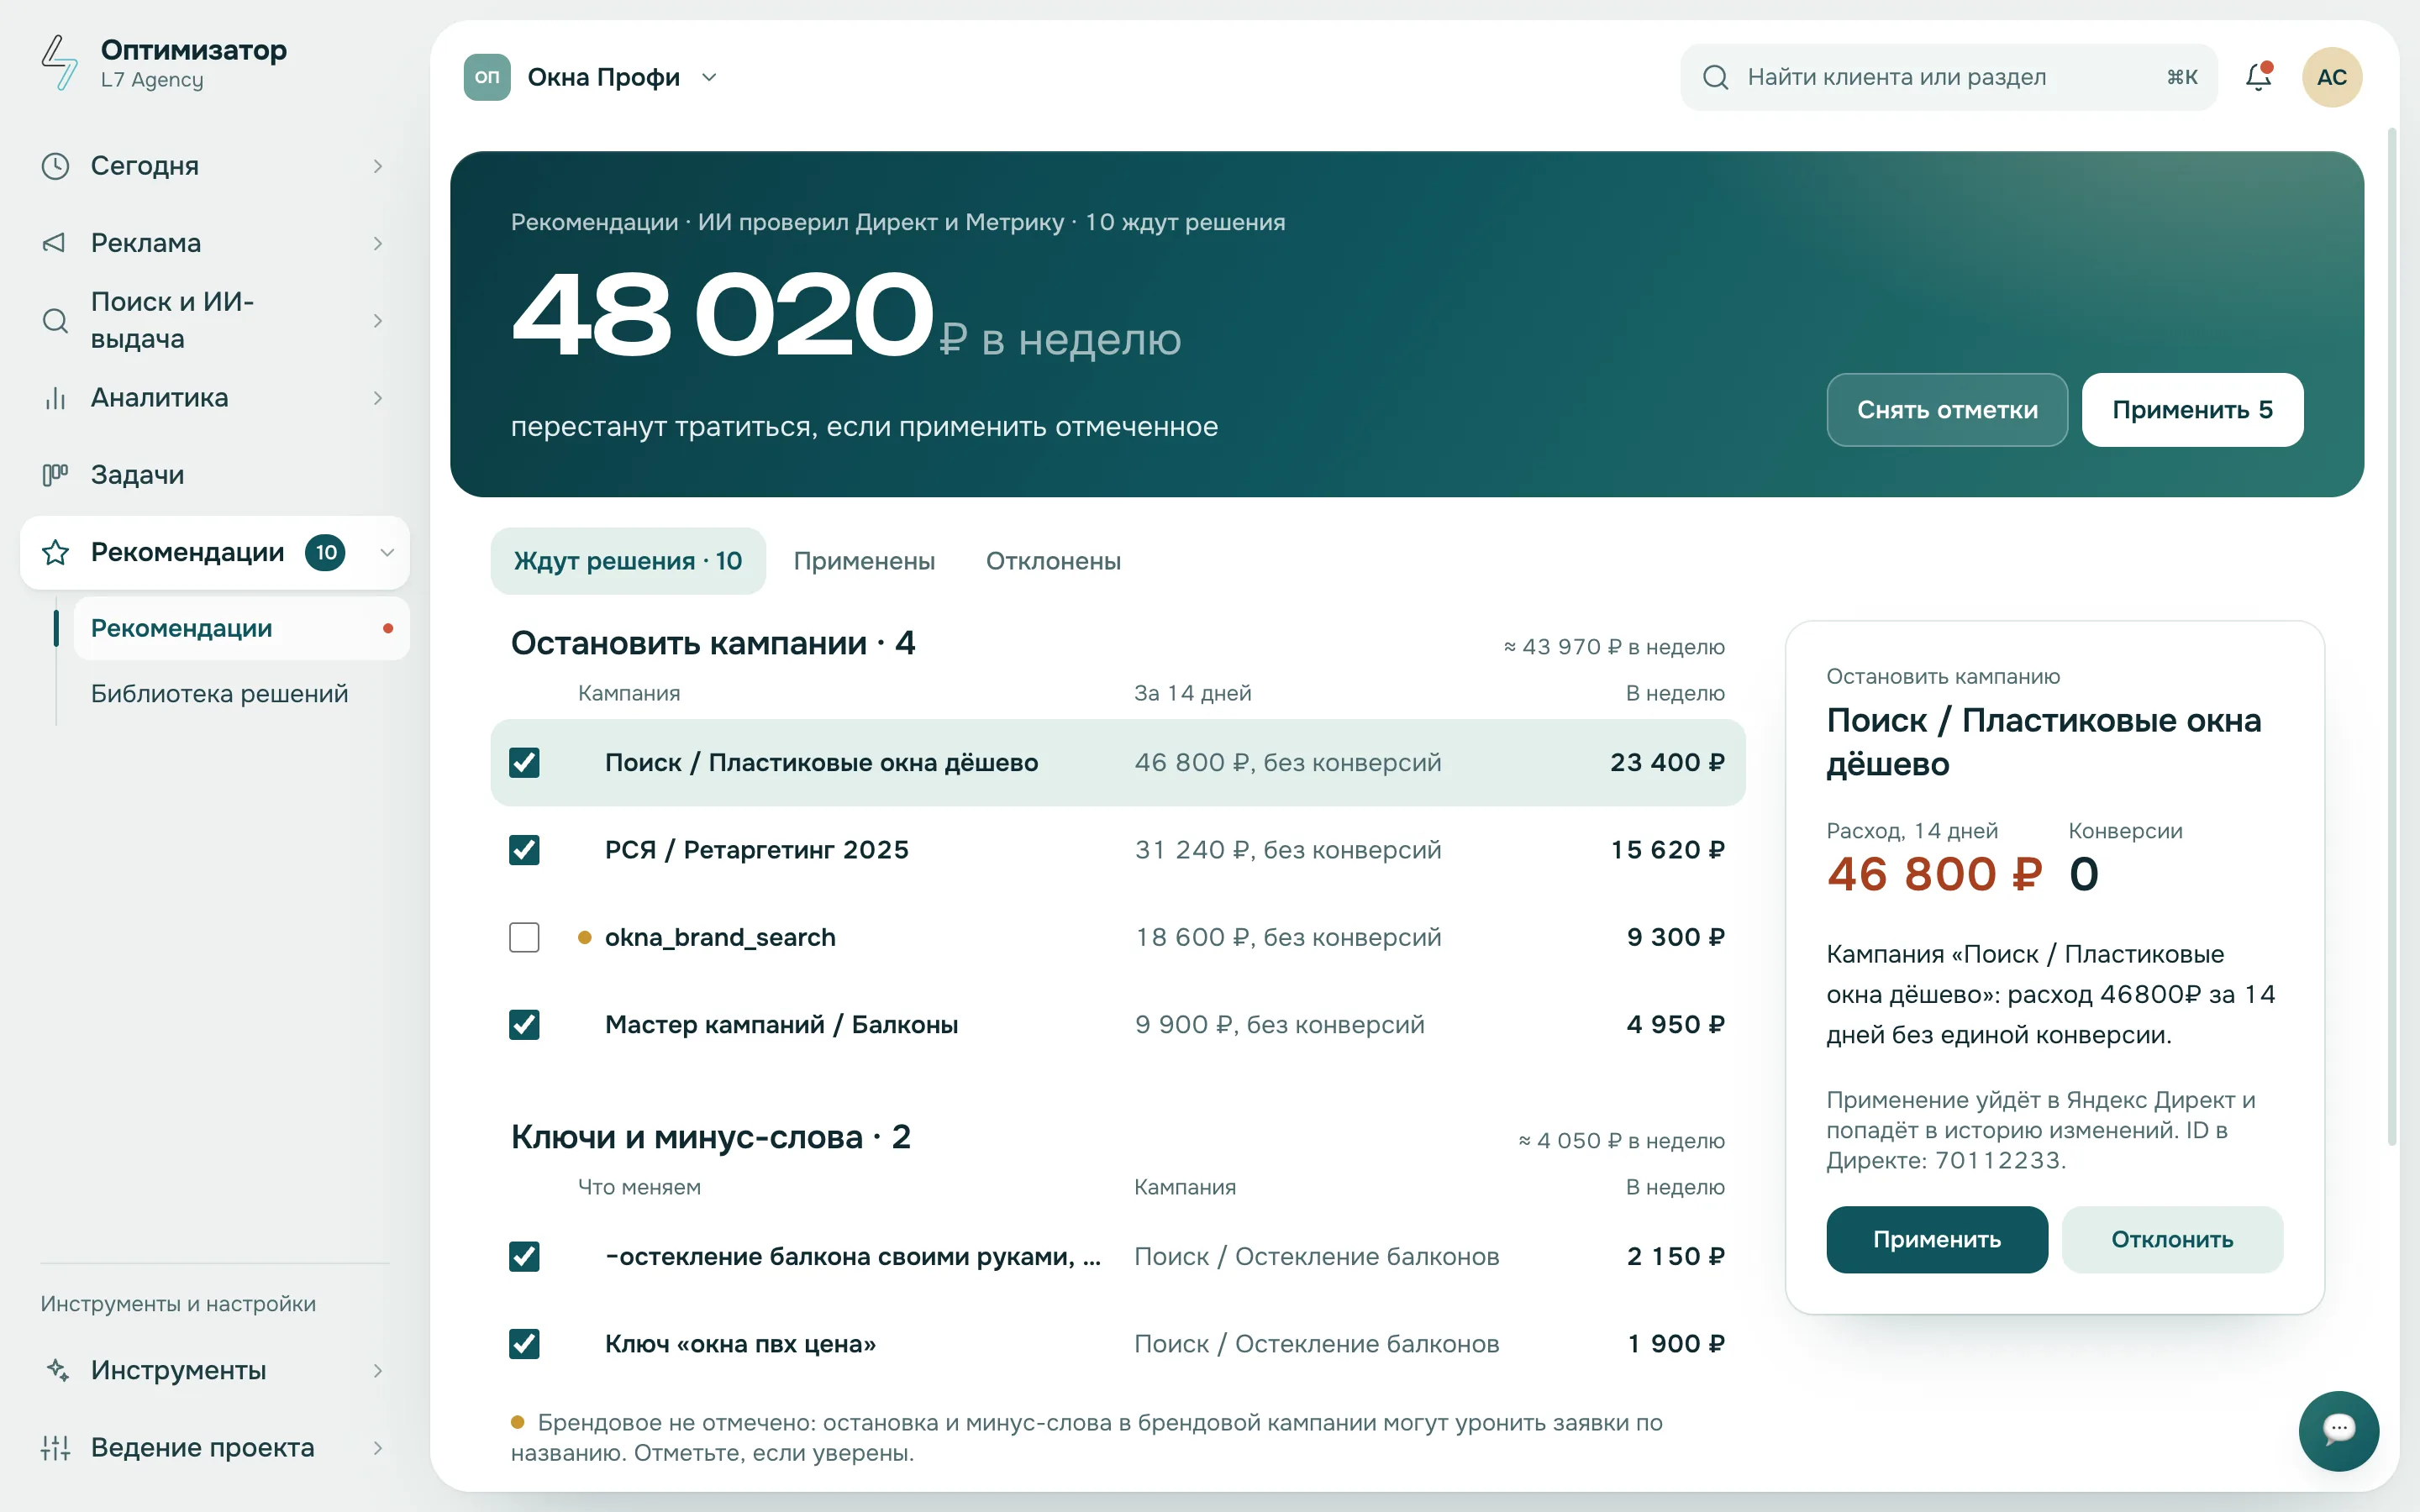Image resolution: width=2420 pixels, height=1512 pixels.
Task: Open the Окна Профи client dropdown
Action: click(x=592, y=77)
